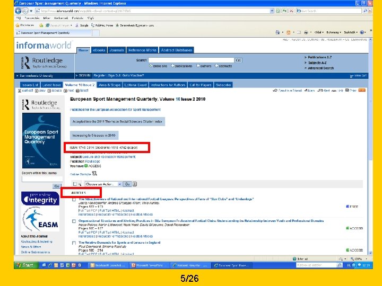
Task: Click the main Search text field
Action: pyautogui.click(x=191, y=60)
